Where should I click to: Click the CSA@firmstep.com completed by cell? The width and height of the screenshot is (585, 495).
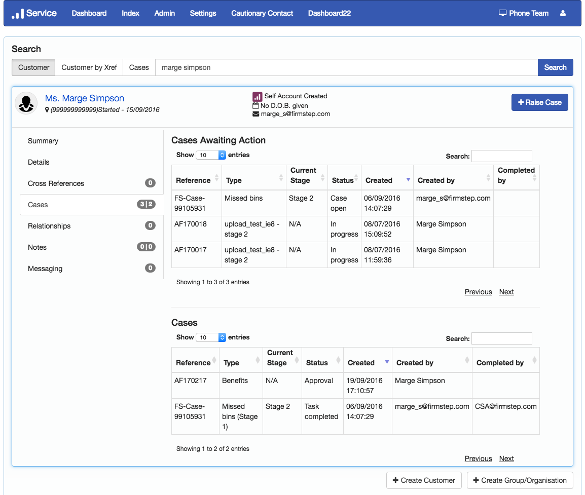[506, 416]
